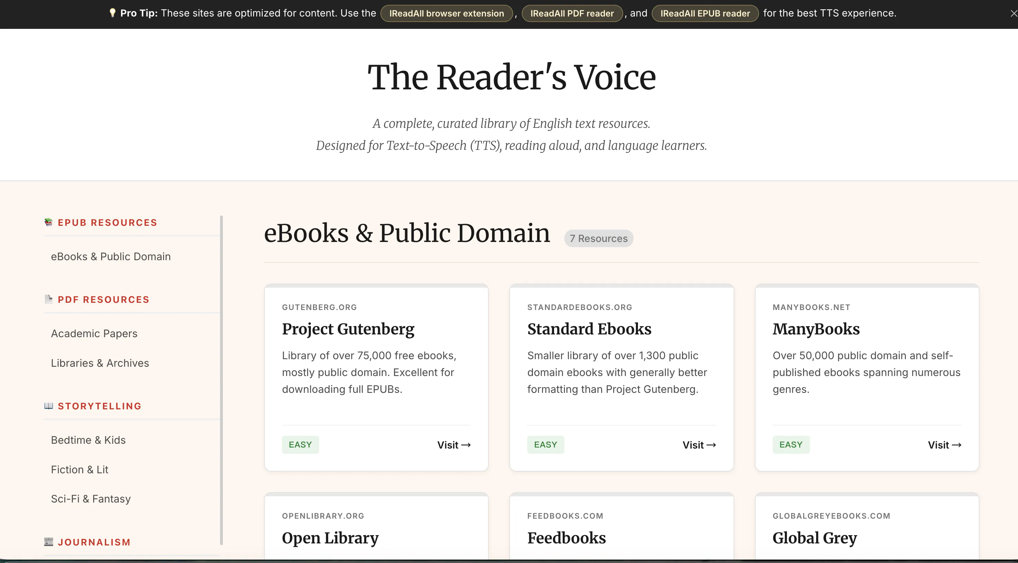Click the Standard Ebooks card title

[x=589, y=329]
